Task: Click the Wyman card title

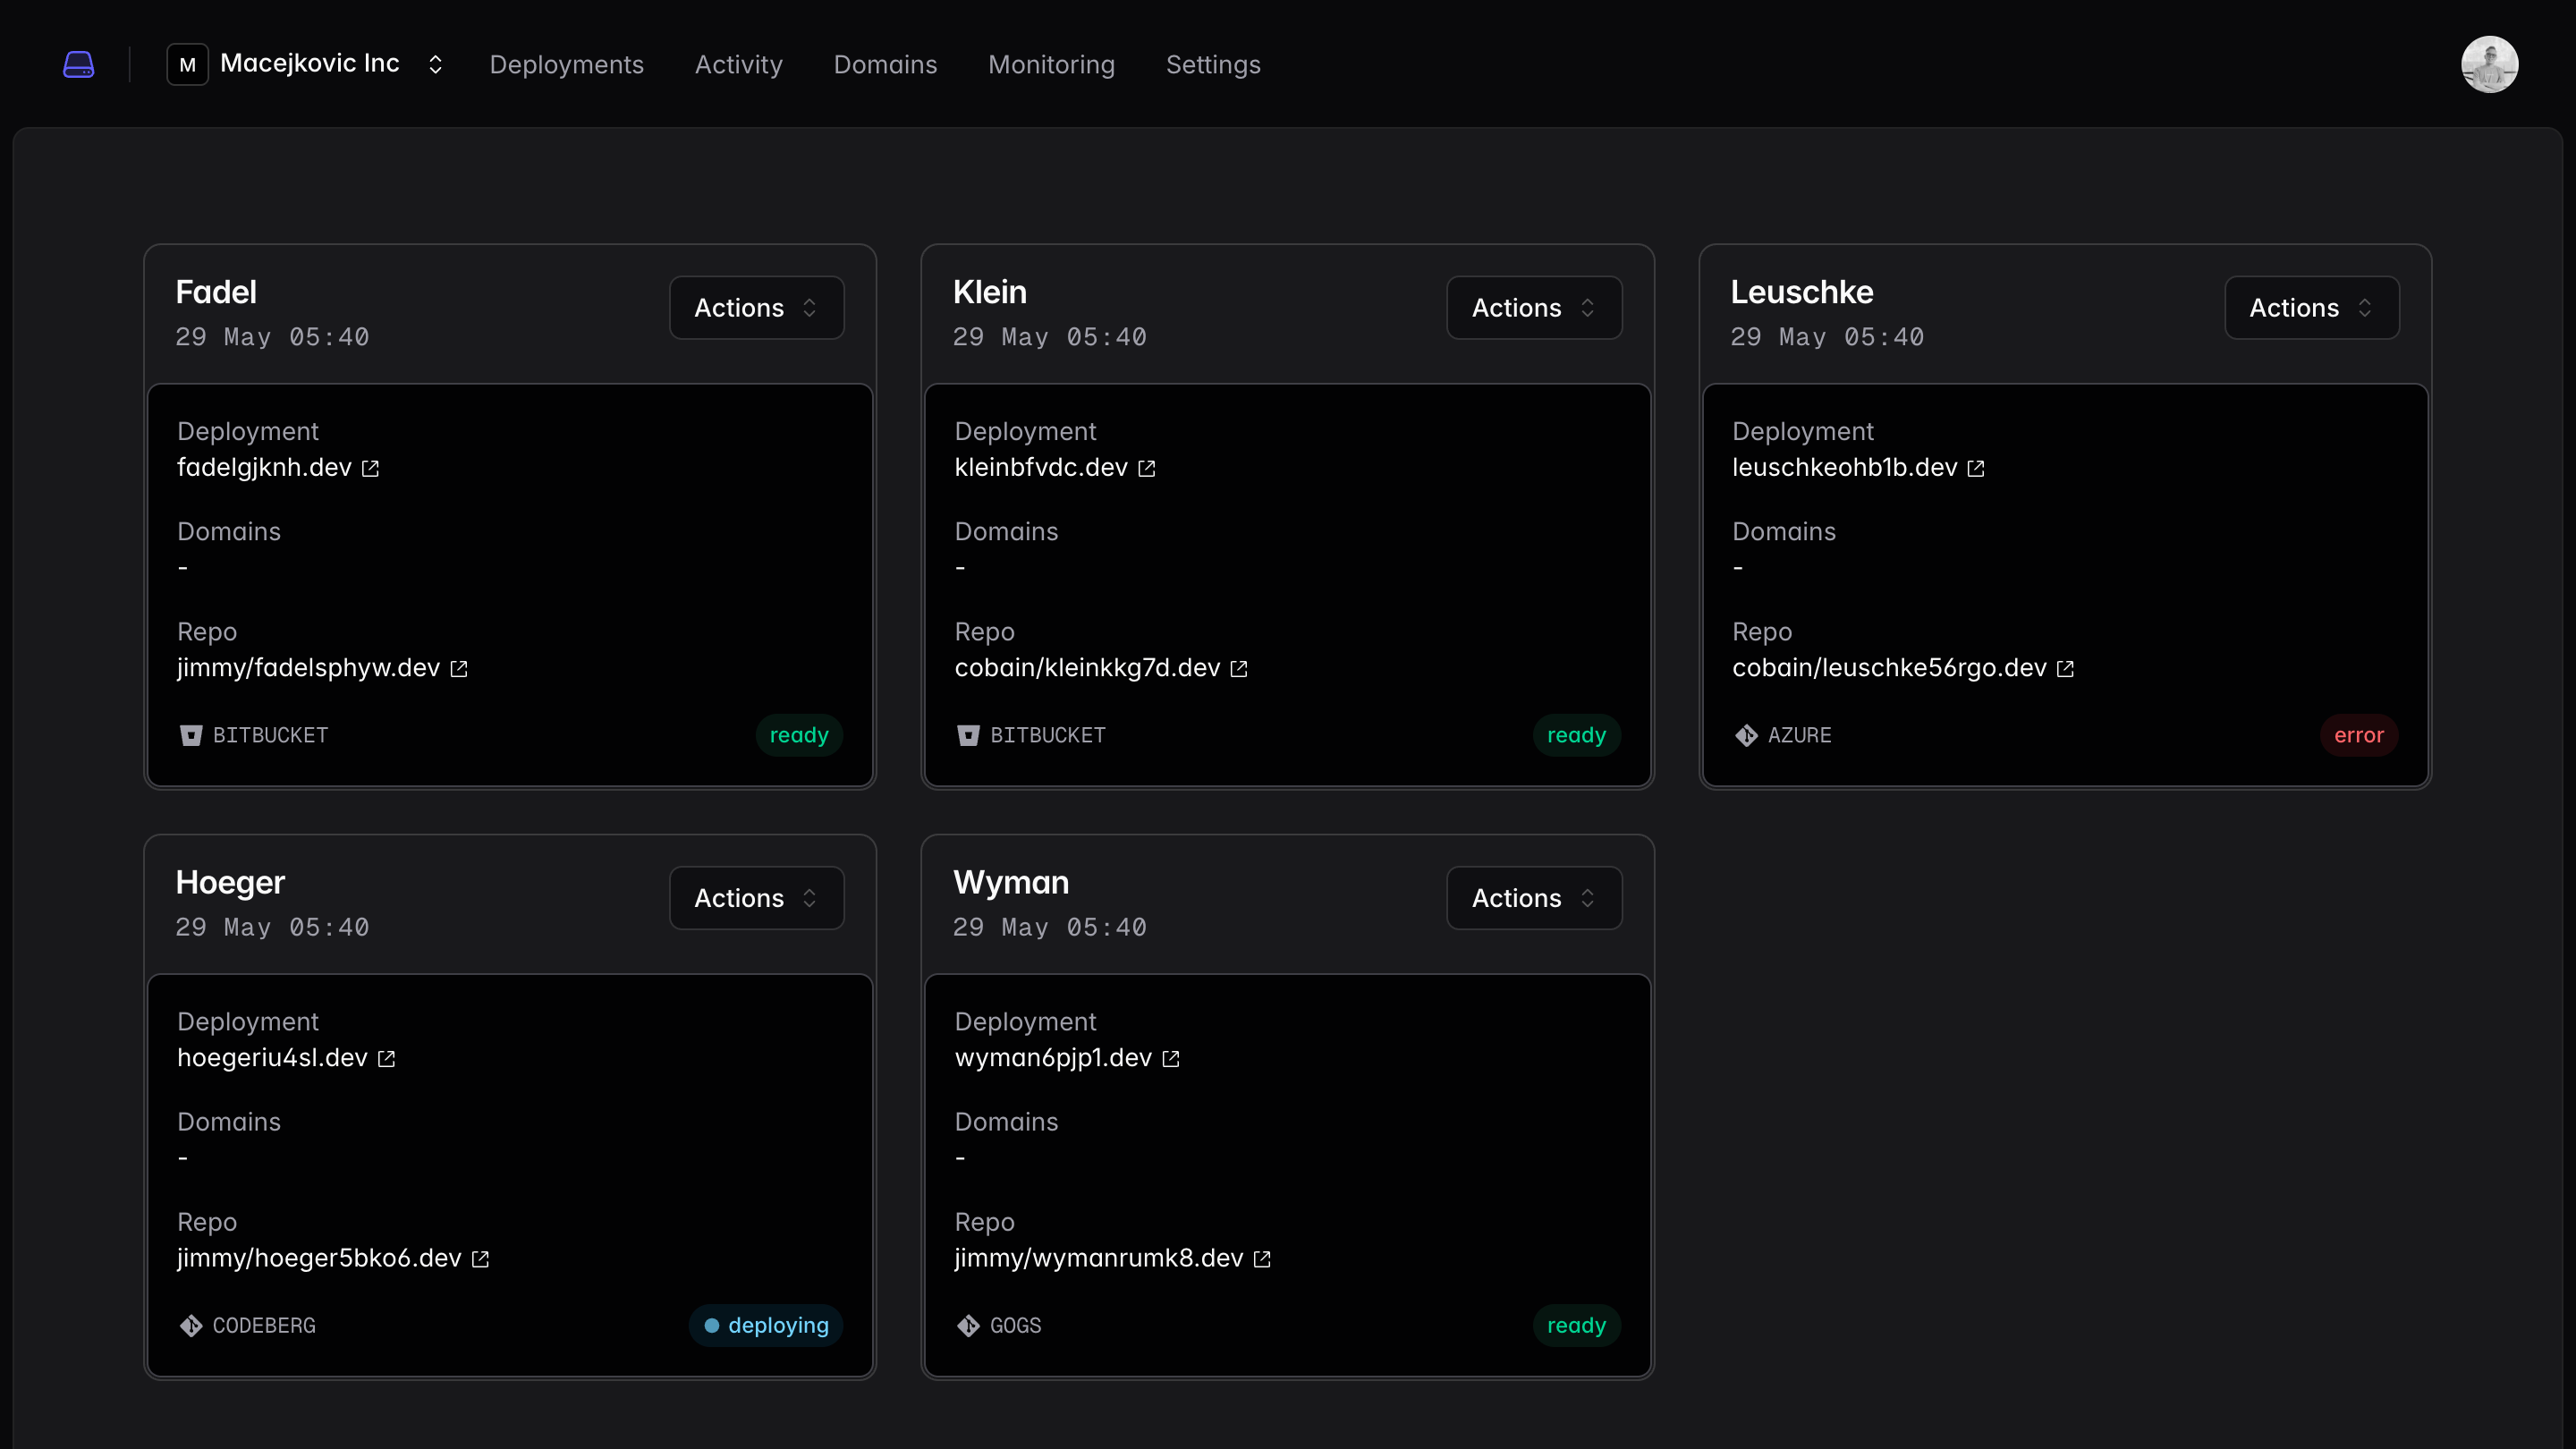Action: pos(1011,882)
